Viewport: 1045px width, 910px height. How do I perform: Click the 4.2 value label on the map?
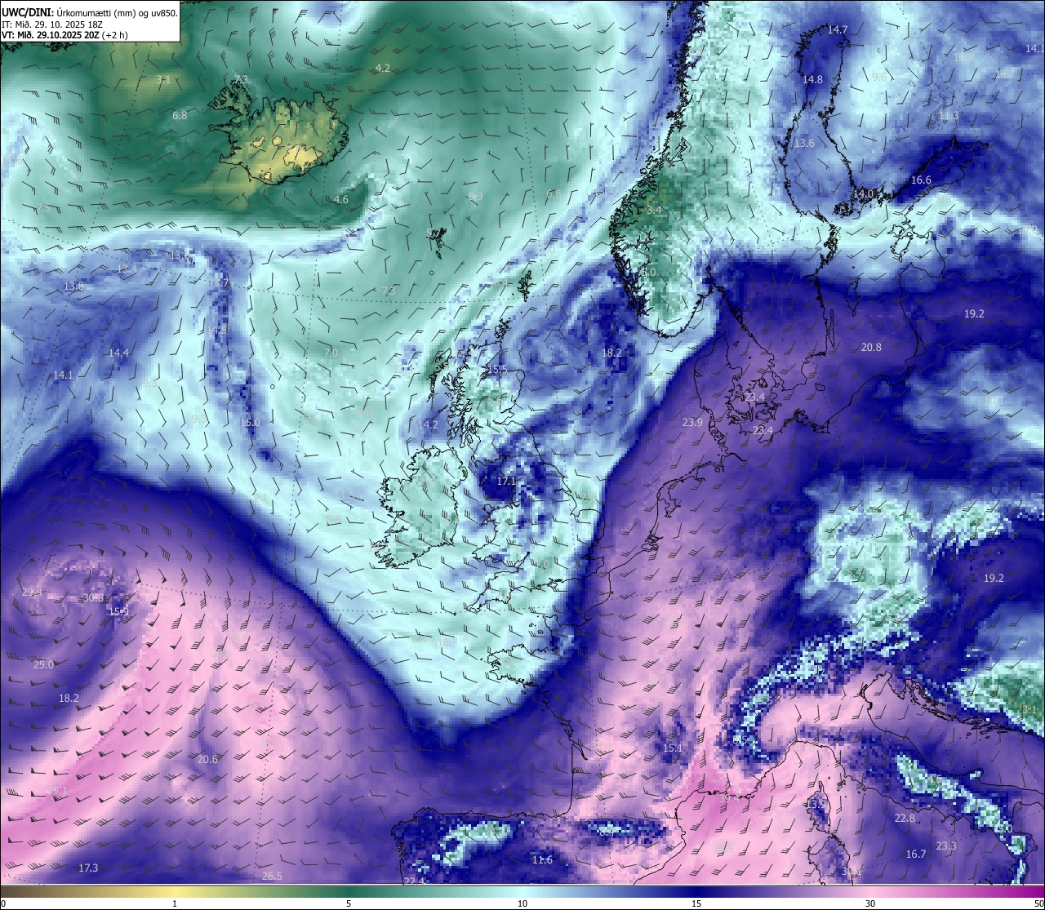[x=382, y=68]
